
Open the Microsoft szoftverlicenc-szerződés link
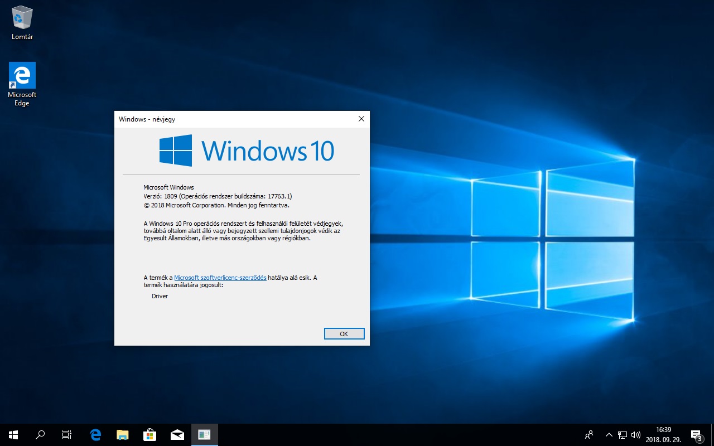(x=220, y=278)
